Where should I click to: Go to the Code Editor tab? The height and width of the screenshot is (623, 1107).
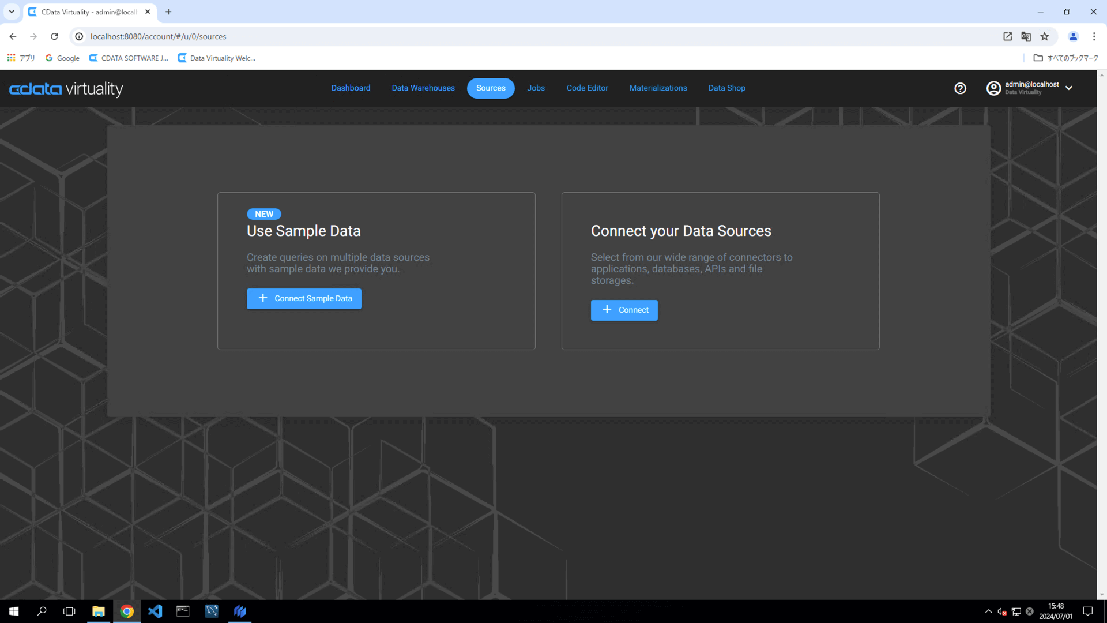tap(587, 88)
